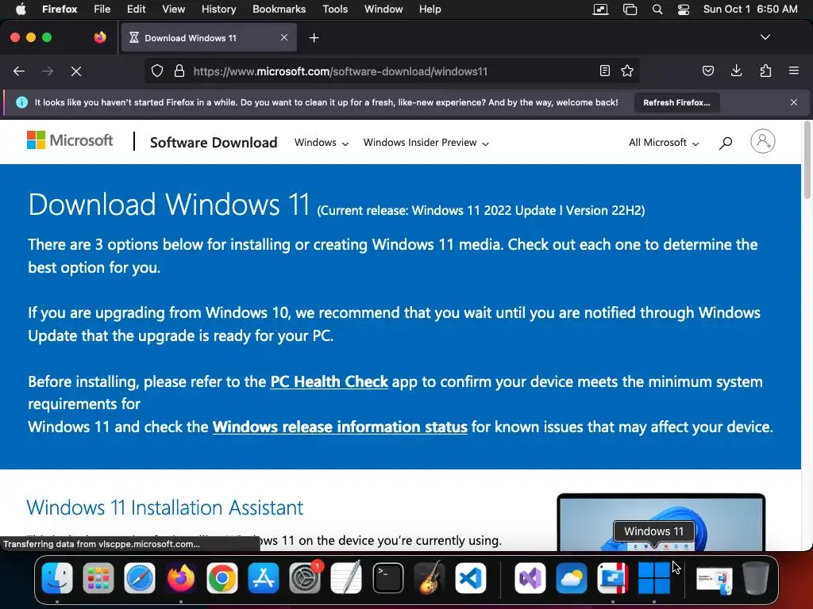The image size is (813, 609).
Task: Click the Refresh Firefox… button
Action: tap(676, 102)
